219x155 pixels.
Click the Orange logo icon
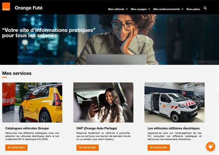tap(6, 7)
